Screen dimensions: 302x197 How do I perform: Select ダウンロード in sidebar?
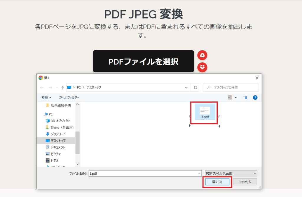pyautogui.click(x=56, y=134)
